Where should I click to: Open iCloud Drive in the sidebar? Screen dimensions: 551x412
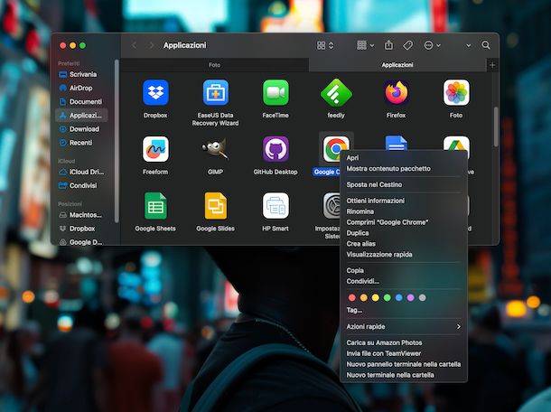tap(81, 172)
